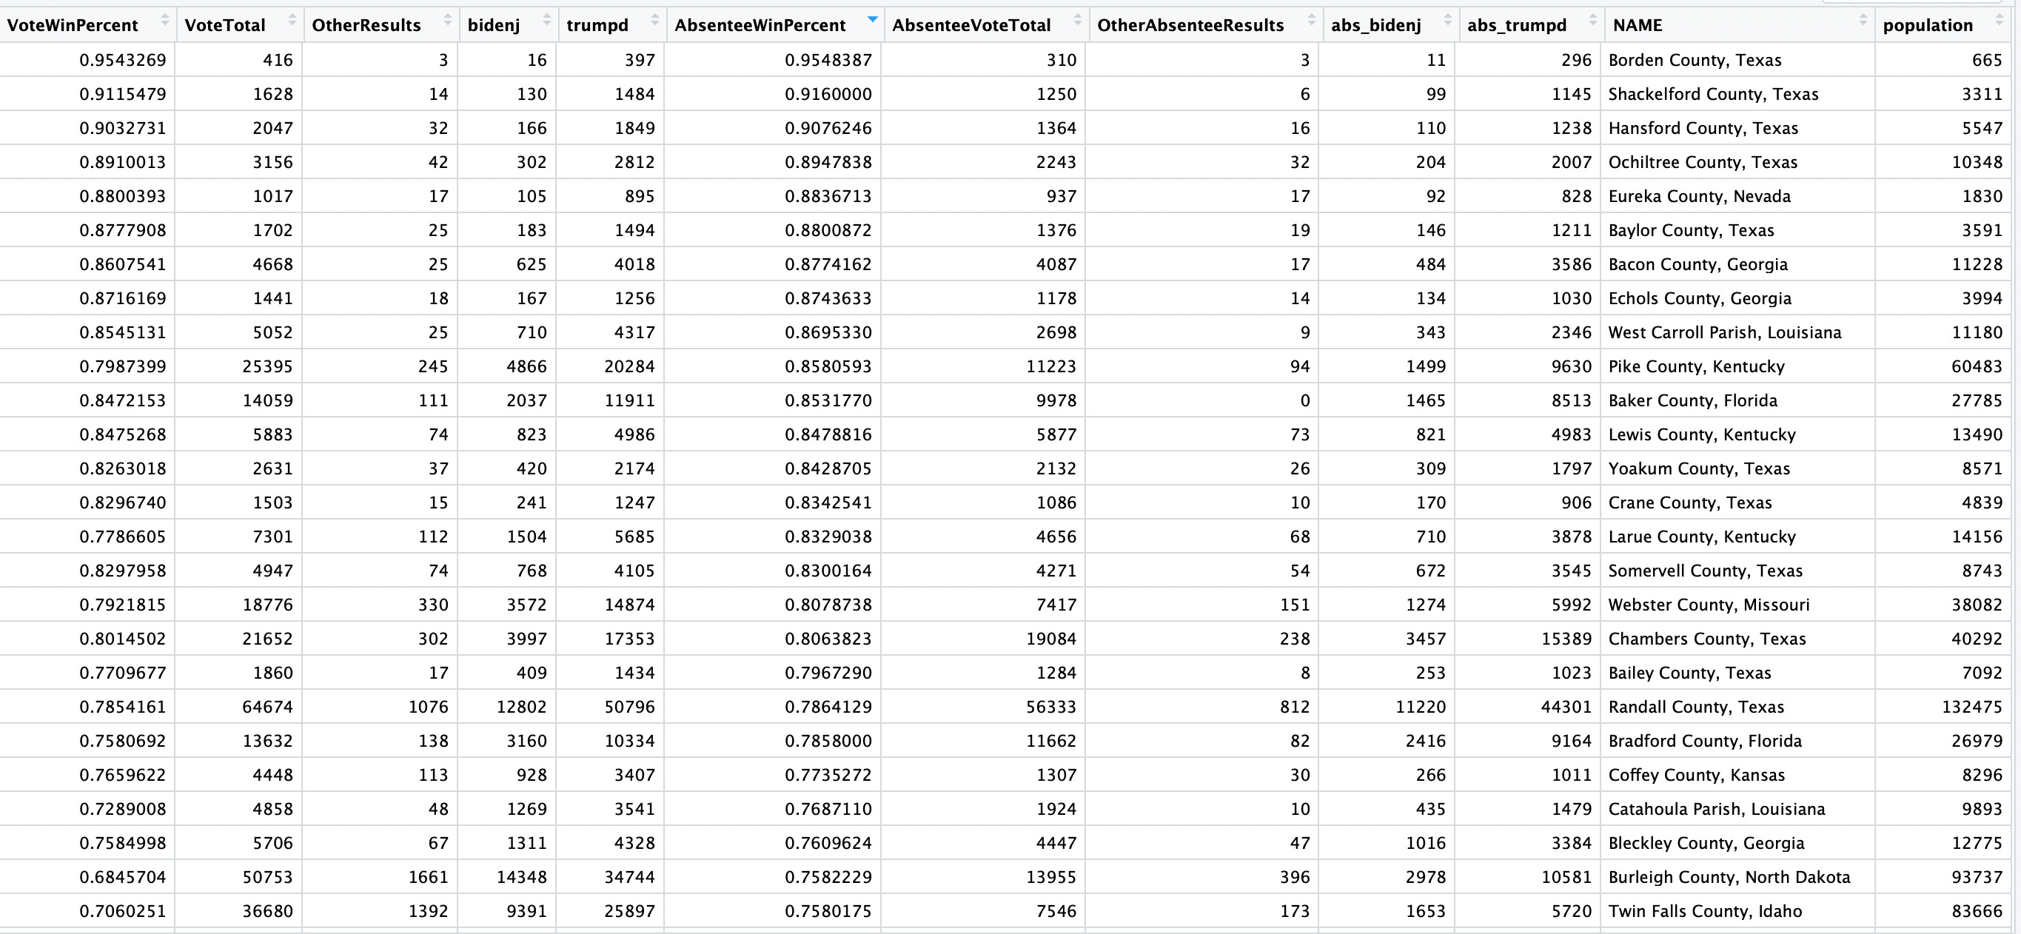Click Baker County's OtherAbsenteeResults value 0
The image size is (2021, 934).
point(1304,400)
